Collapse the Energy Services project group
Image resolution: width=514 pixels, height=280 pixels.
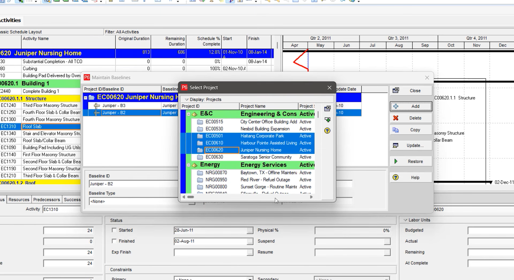coord(188,165)
